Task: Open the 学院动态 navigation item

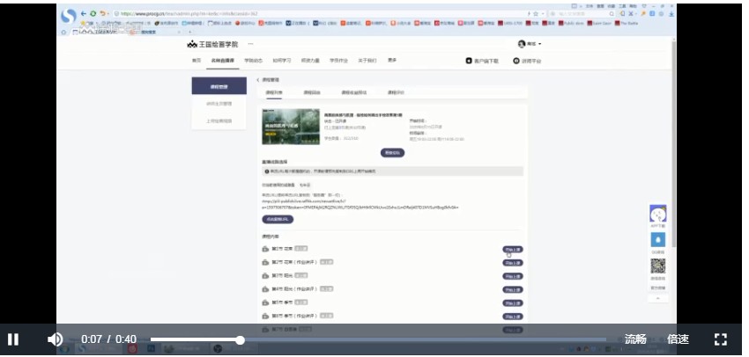Action: point(253,61)
